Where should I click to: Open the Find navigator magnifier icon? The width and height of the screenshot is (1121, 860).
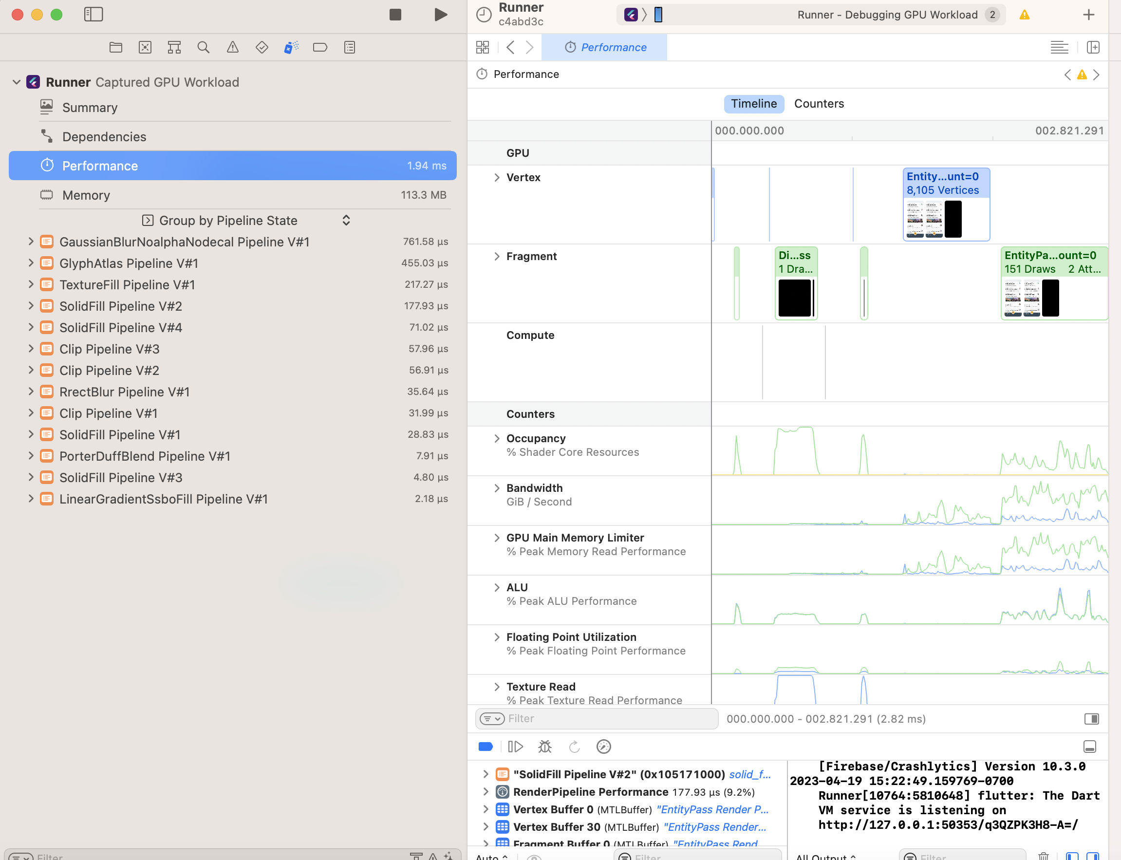pos(203,48)
